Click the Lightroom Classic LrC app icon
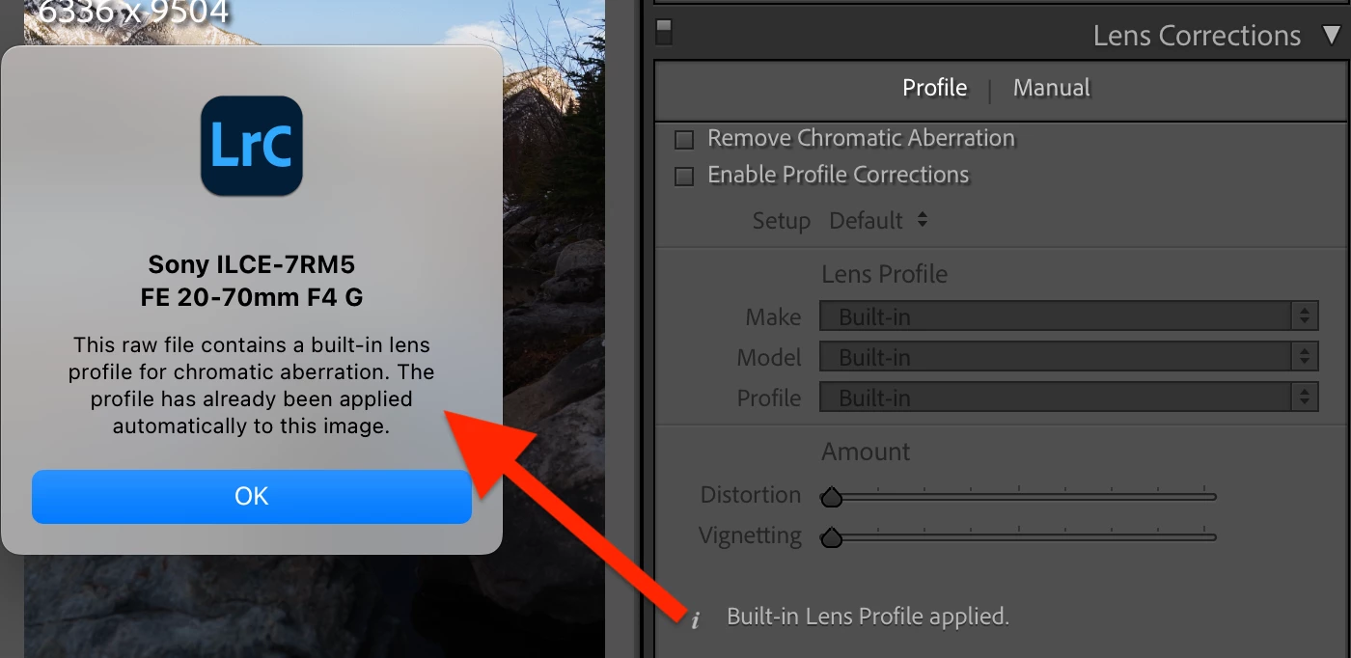The width and height of the screenshot is (1351, 658). coord(252,146)
